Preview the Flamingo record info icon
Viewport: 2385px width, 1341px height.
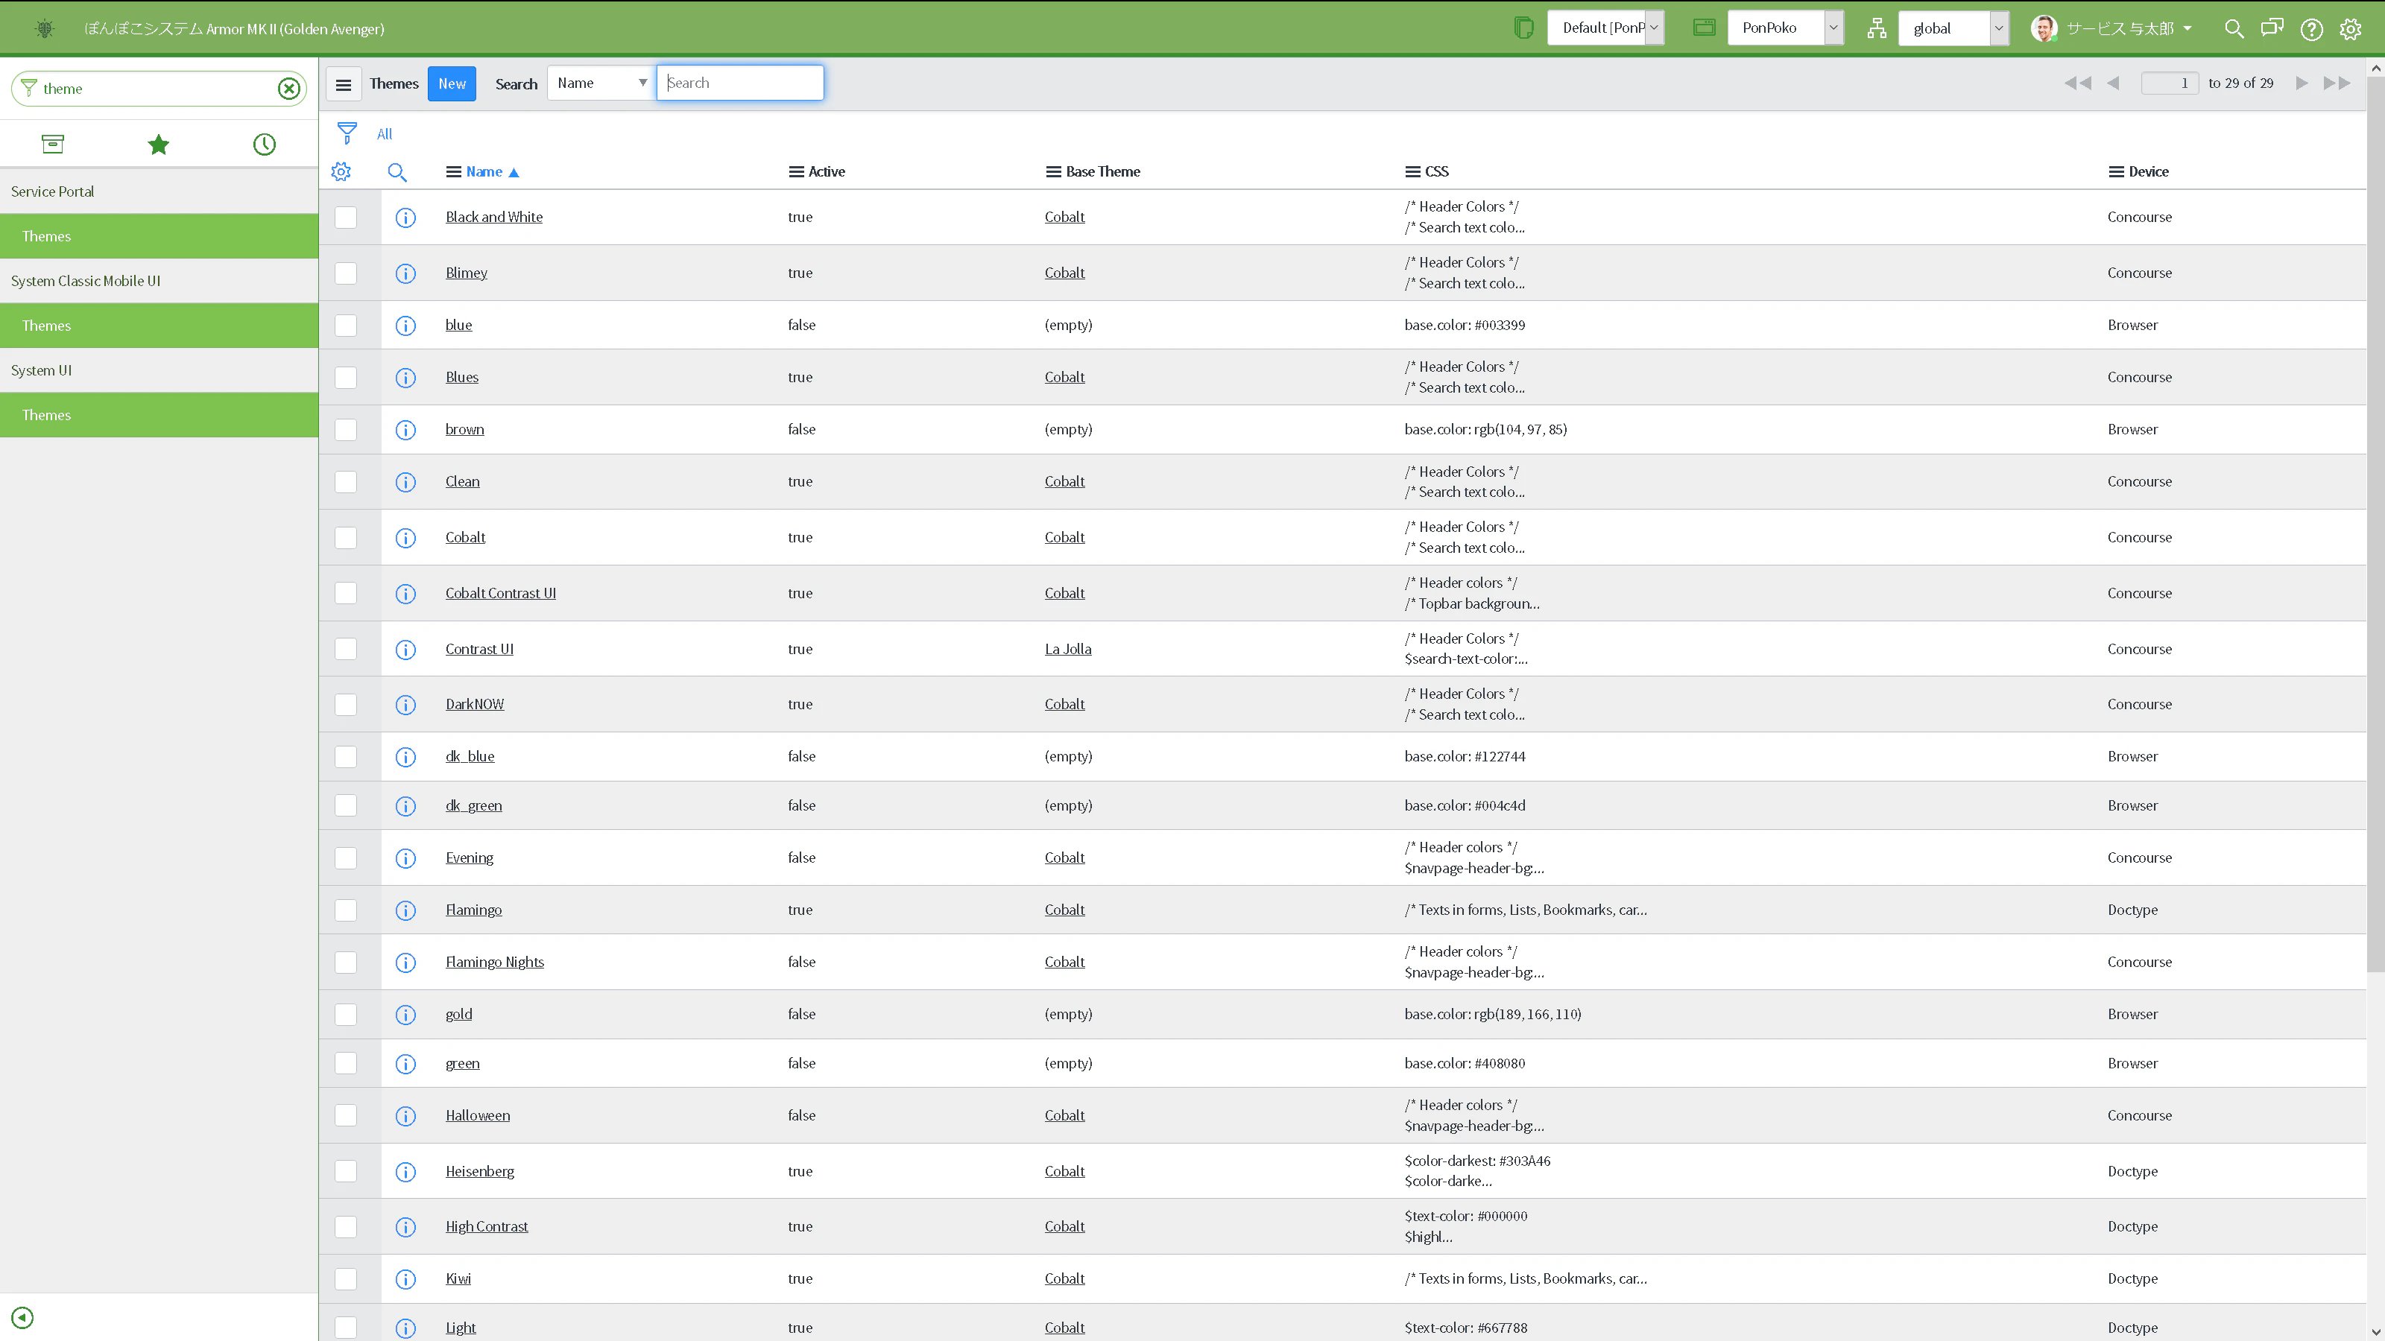405,910
